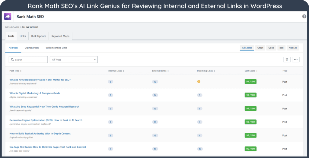Click the /keyword-density-explained/ slug text
This screenshot has width=309, height=158.
click(x=23, y=84)
